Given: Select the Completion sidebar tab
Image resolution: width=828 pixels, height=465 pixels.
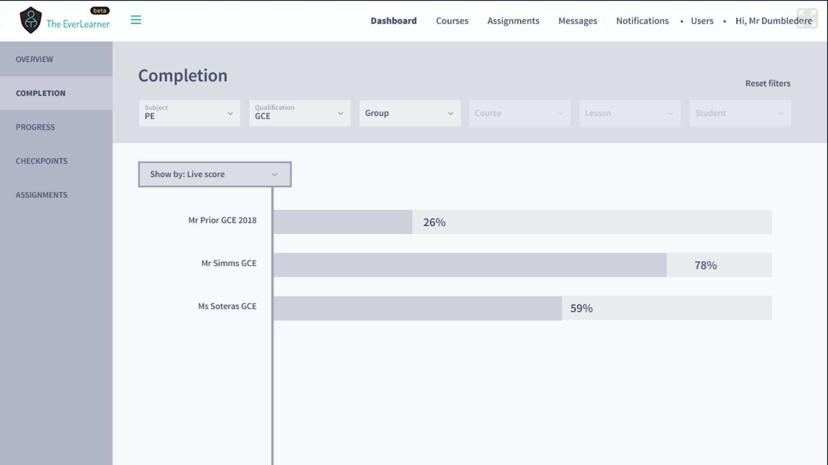Looking at the screenshot, I should (x=56, y=93).
